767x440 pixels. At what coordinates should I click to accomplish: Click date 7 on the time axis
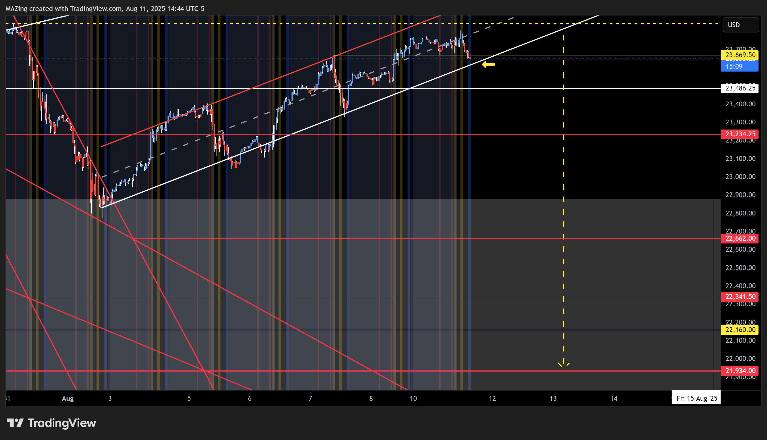click(310, 399)
